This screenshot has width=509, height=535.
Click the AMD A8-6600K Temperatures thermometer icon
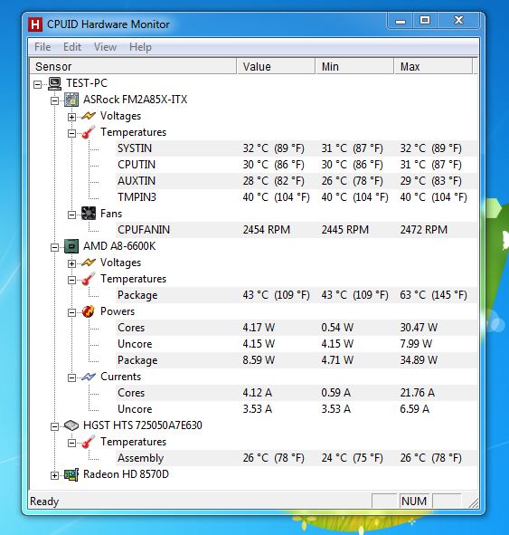tap(89, 279)
